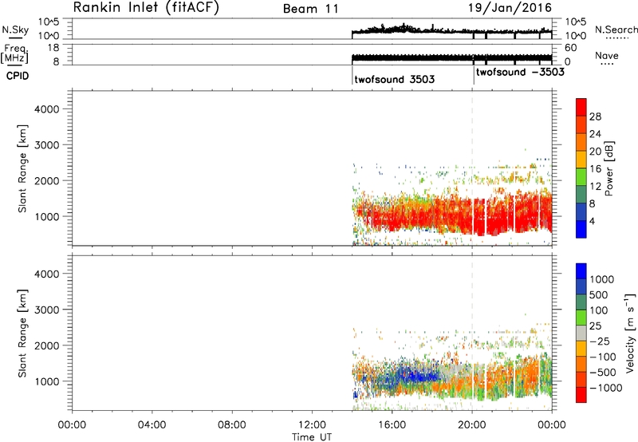Click the 'Nave' legend label

click(x=607, y=56)
